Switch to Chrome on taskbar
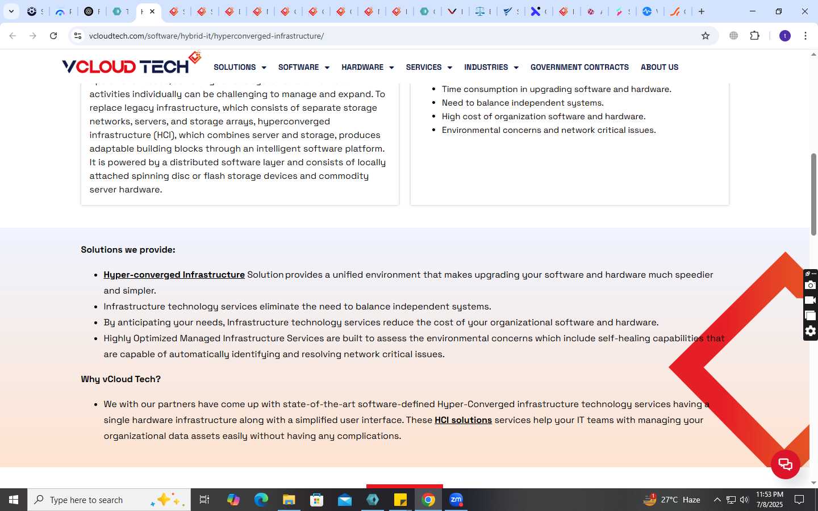This screenshot has height=511, width=818. pyautogui.click(x=428, y=500)
